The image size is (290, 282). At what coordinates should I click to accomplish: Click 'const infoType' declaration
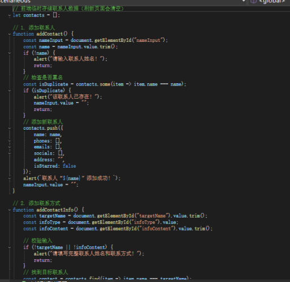click(x=42, y=222)
